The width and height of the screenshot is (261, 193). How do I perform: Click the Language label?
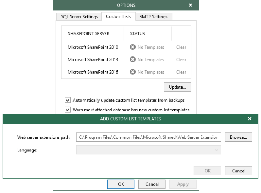click(27, 150)
